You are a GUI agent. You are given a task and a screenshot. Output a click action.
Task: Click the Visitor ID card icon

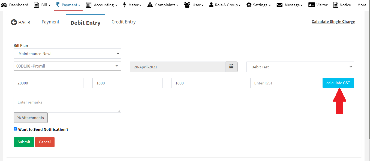(x=312, y=5)
